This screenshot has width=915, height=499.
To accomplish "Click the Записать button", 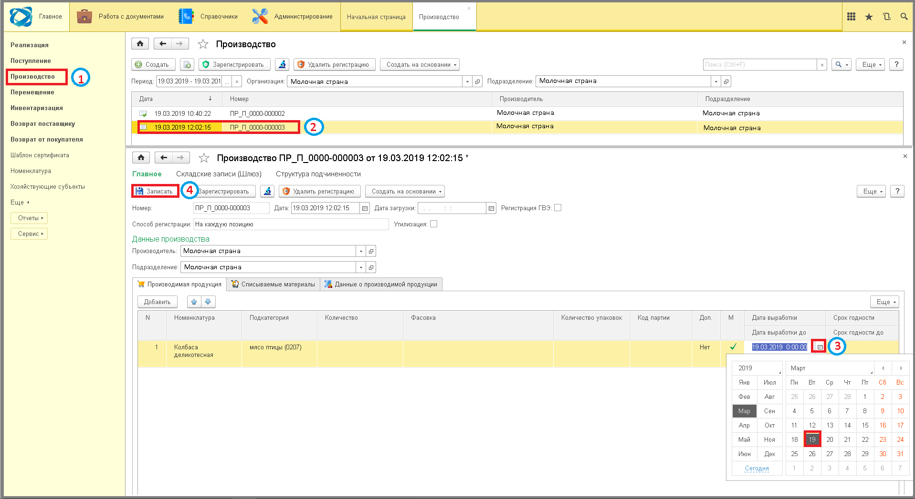I will 155,191.
